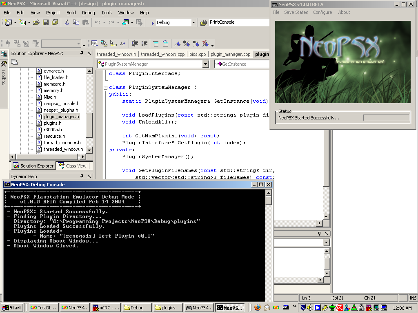Click the Navigate Forward icon
Image resolution: width=418 pixels, height=313 pixels.
click(x=139, y=23)
